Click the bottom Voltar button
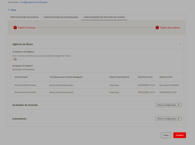195x145 pixels. (166, 135)
